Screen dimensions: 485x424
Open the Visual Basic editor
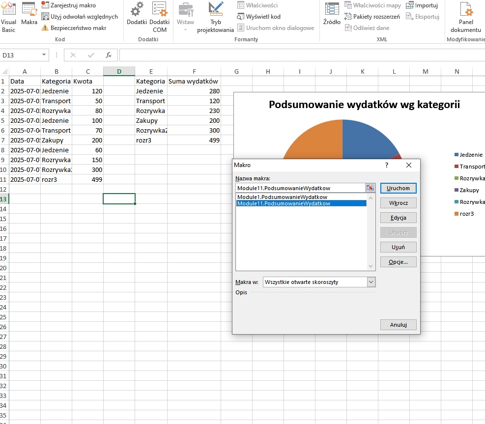pyautogui.click(x=8, y=17)
